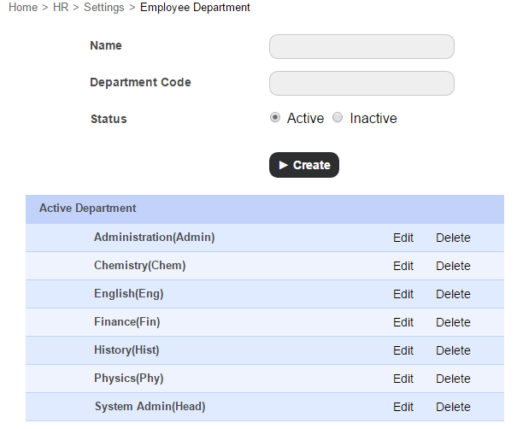Click the Name input field

coord(361,46)
